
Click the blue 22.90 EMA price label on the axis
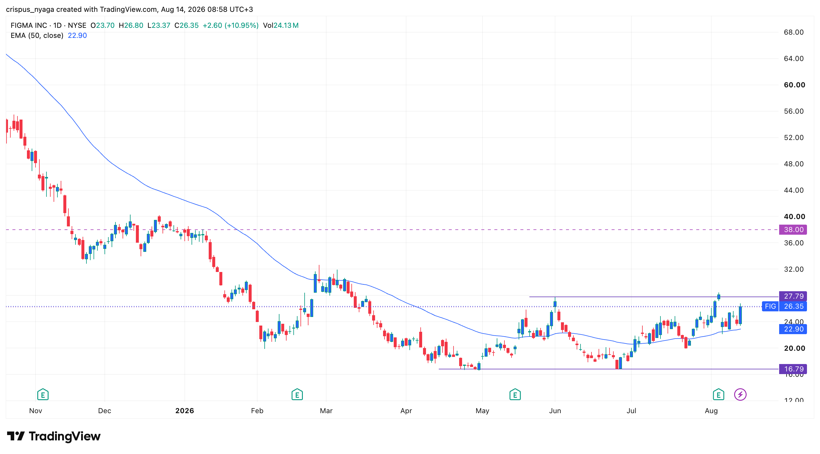[x=793, y=329]
